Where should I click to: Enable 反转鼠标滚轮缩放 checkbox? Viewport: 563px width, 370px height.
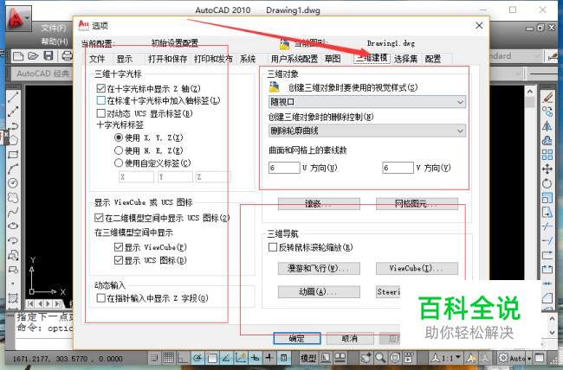click(273, 247)
